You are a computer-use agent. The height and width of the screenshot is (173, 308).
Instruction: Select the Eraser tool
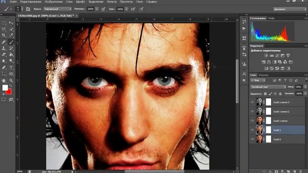pyautogui.click(x=3, y=54)
